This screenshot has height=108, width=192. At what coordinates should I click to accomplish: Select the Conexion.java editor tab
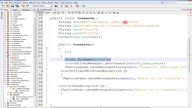coord(46,10)
